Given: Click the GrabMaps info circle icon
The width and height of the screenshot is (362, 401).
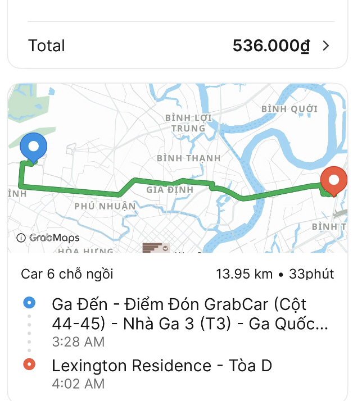Looking at the screenshot, I should pyautogui.click(x=21, y=238).
